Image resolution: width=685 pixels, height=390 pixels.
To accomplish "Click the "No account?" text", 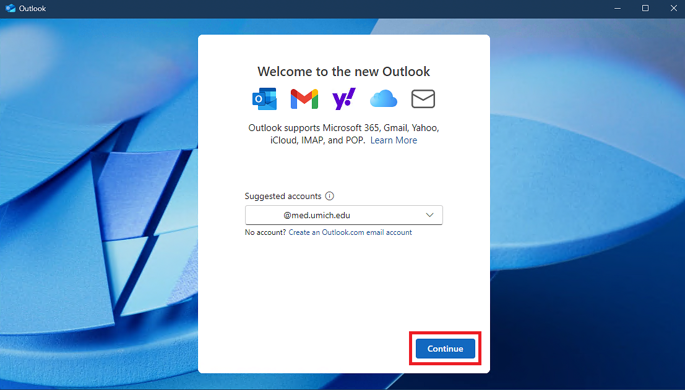I will [x=265, y=232].
